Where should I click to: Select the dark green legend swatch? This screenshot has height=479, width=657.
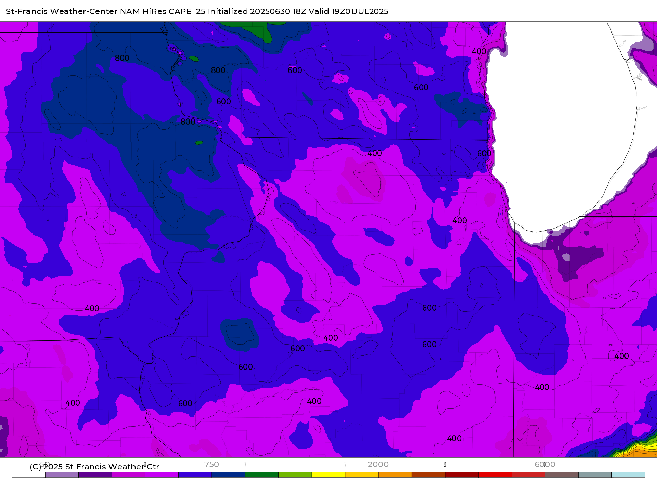tap(262, 475)
